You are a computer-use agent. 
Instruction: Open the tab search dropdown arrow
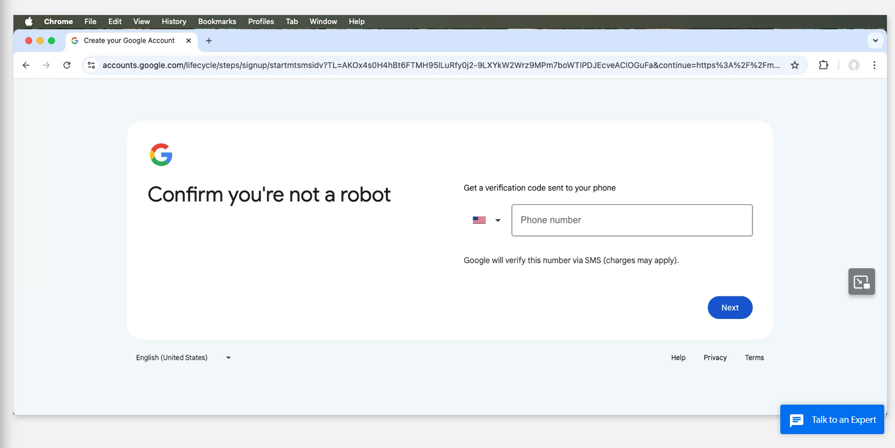click(x=875, y=41)
